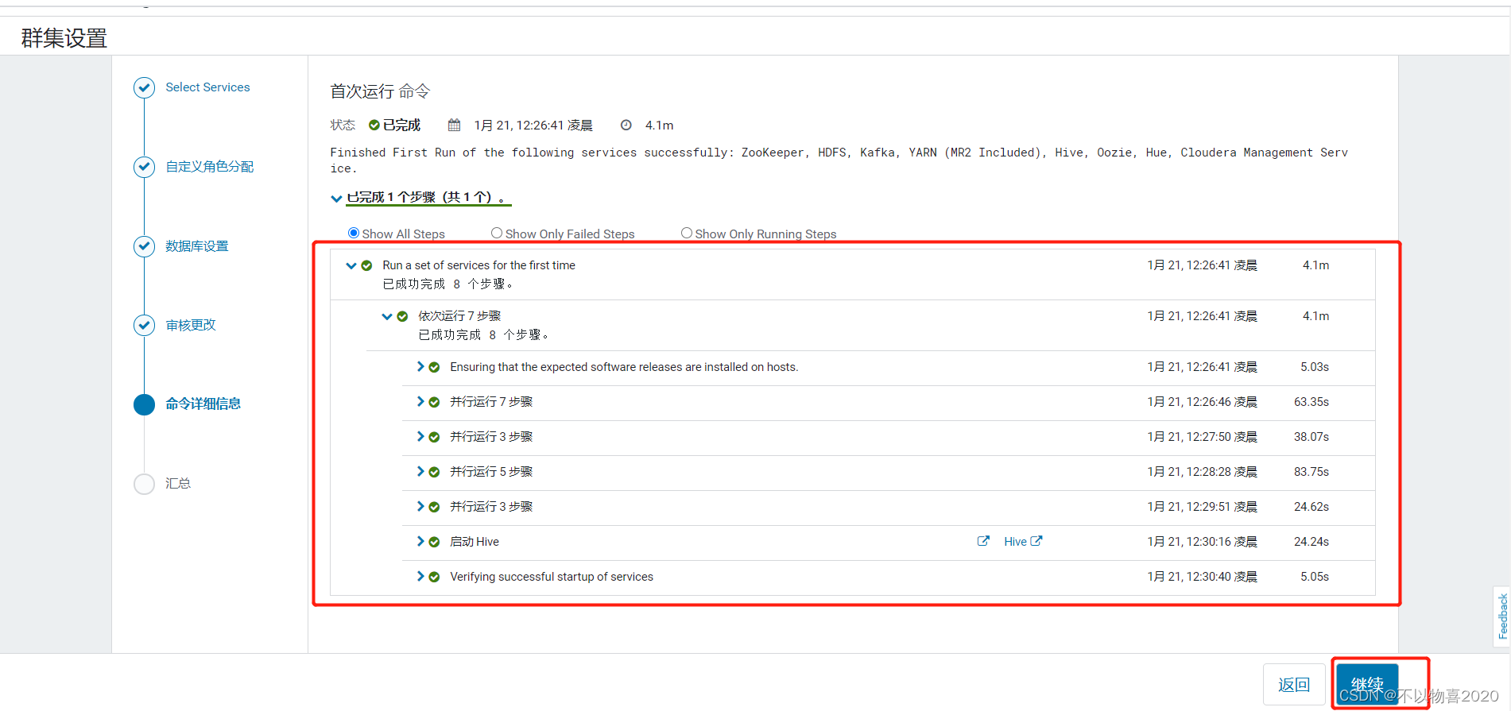Click the Finished First Run message text
Screen dimensions: 1511x711
pyautogui.click(x=839, y=160)
